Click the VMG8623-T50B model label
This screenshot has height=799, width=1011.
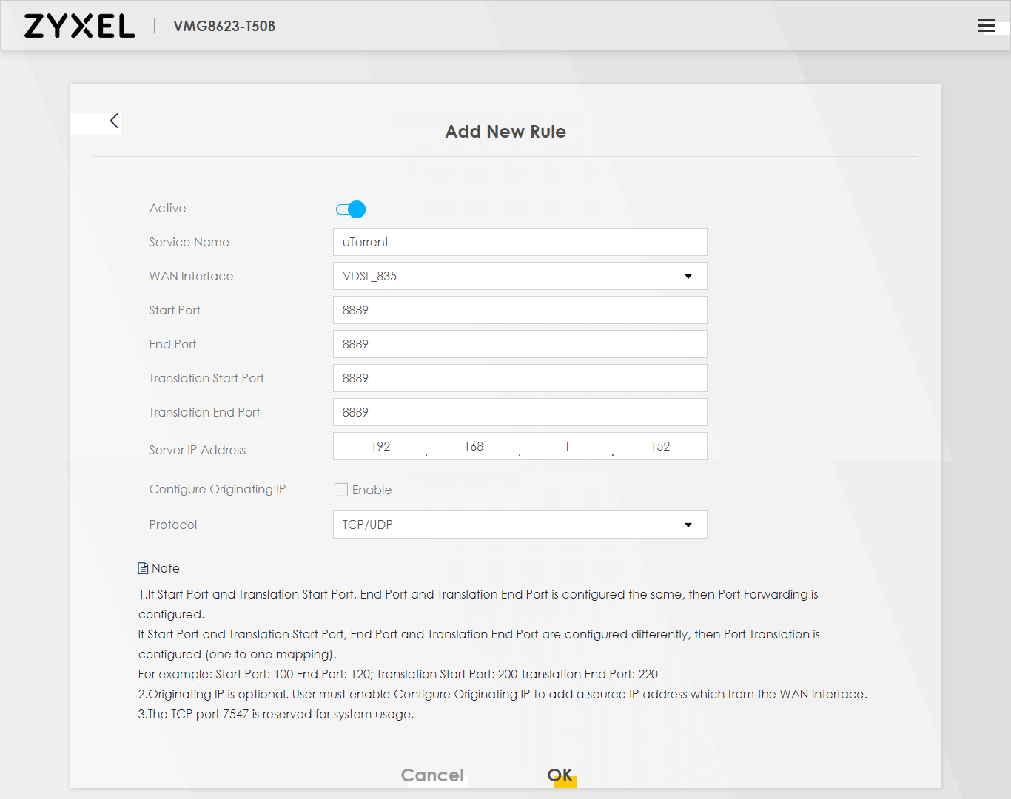click(x=224, y=25)
